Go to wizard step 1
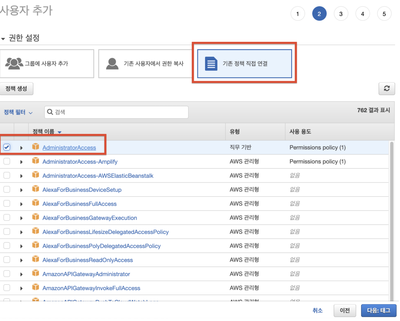 297,14
